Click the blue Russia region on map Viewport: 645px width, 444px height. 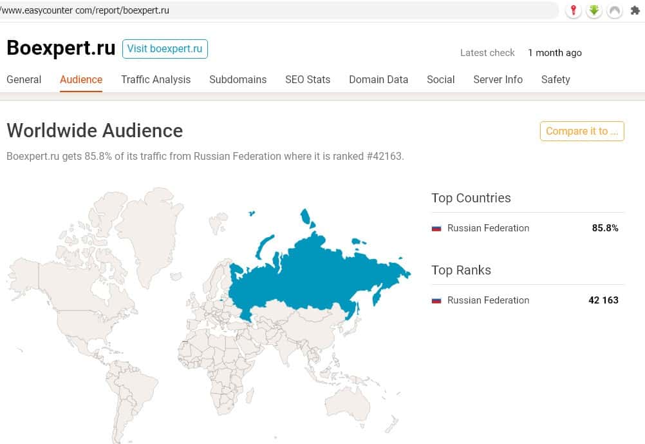tap(309, 271)
